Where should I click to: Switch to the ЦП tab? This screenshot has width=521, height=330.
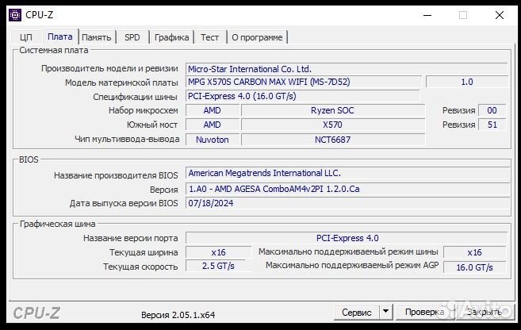coord(26,37)
